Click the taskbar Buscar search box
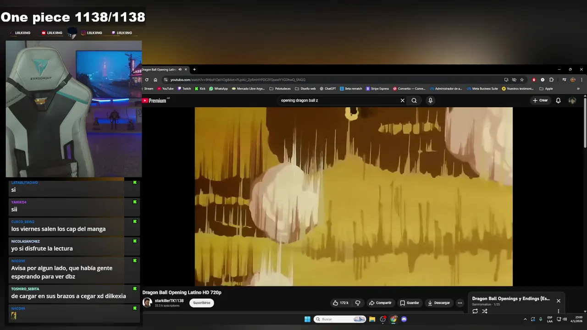Viewport: 587px width, 330px height. point(340,319)
